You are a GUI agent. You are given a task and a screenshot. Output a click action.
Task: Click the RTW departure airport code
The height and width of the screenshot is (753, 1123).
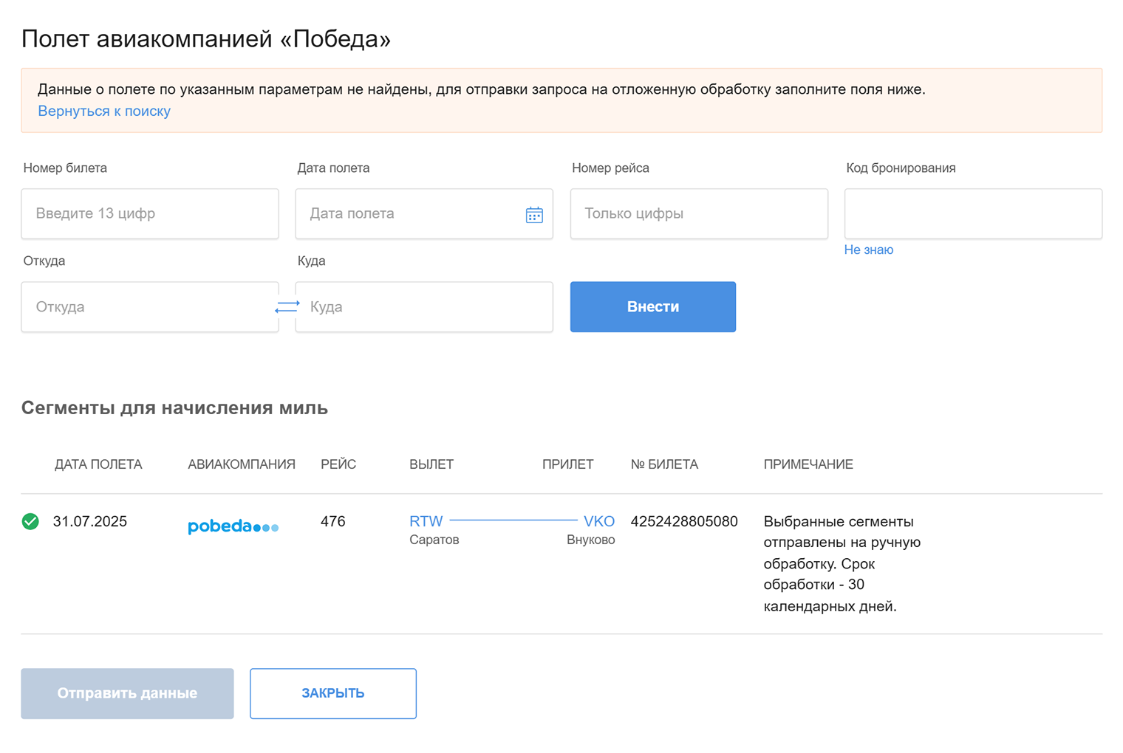tap(426, 521)
